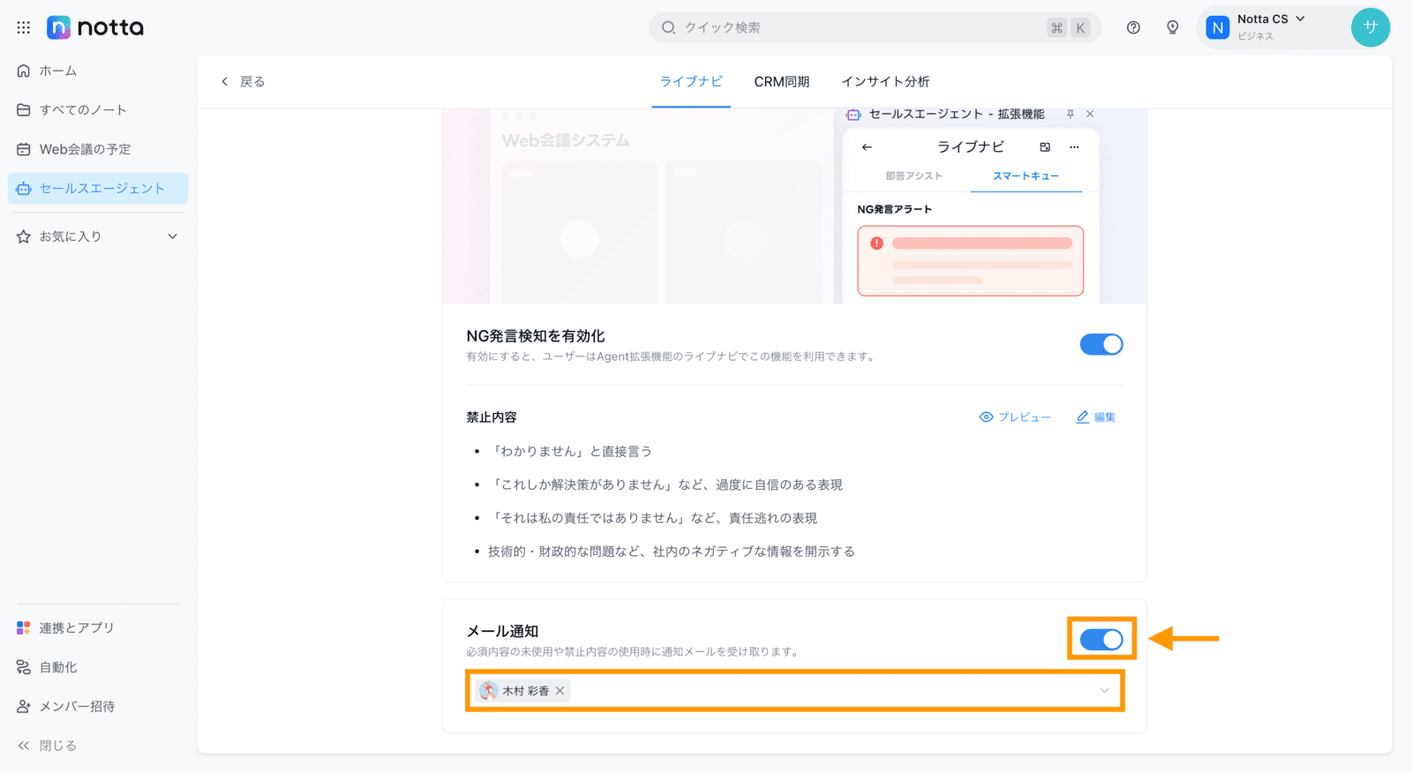Click the 禁止内容 heading

pyautogui.click(x=492, y=417)
